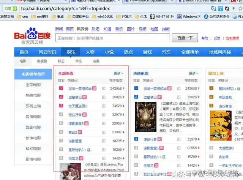Select 科幻电影 in left sidebar

[x=33, y=149]
